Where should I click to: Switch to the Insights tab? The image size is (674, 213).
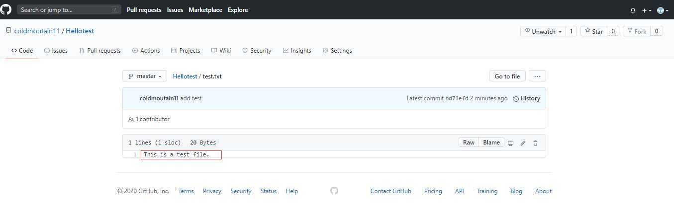click(x=297, y=51)
